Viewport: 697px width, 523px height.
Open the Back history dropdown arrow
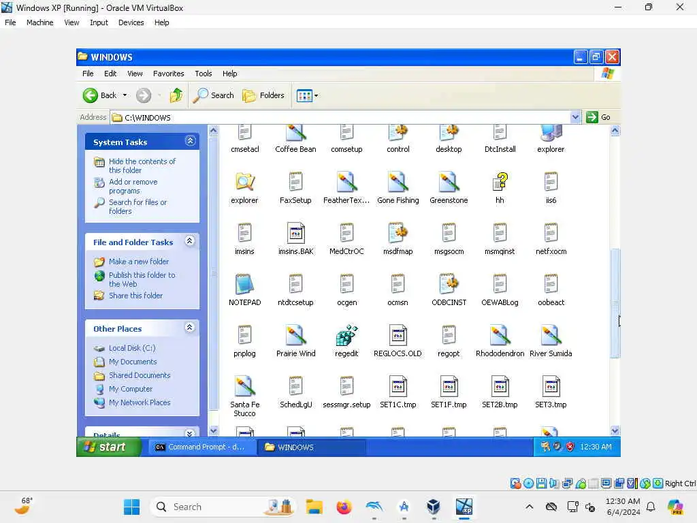click(x=125, y=95)
